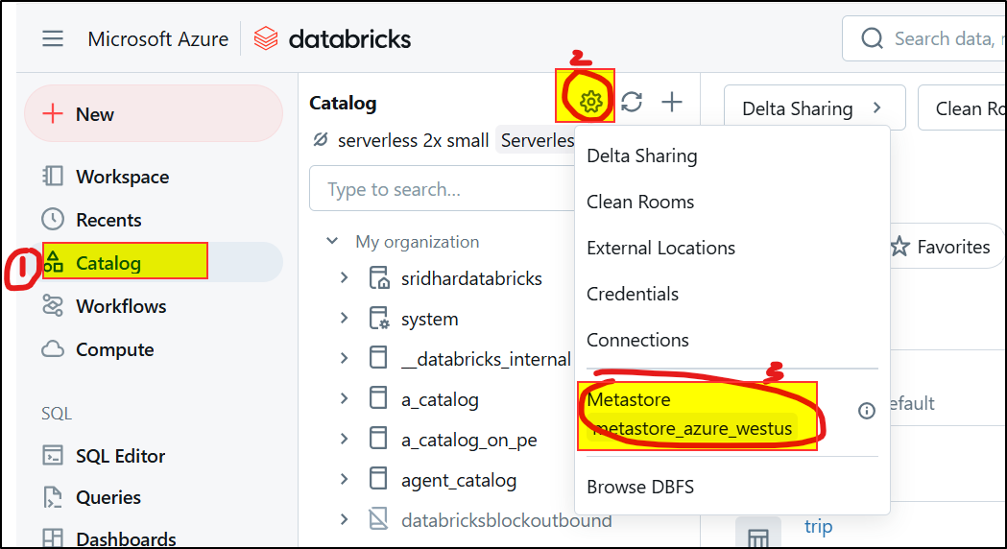Expand the agent_catalog node

click(345, 480)
